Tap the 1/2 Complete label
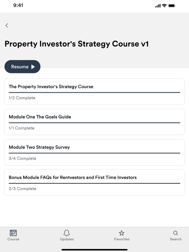189x252 pixels. point(22,98)
